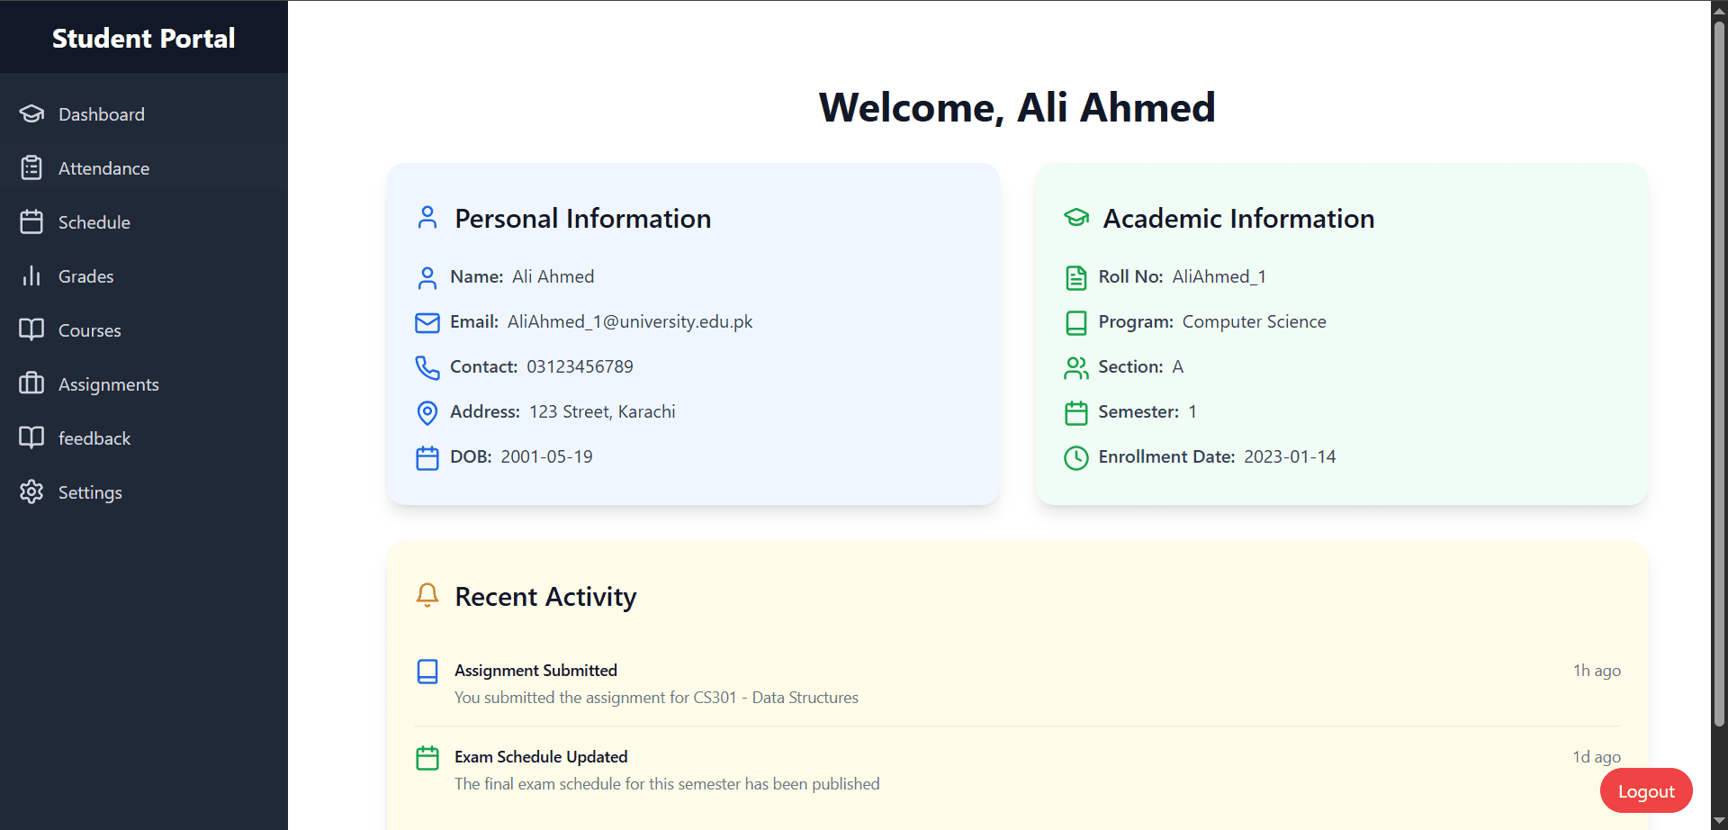Click the Dashboard graduation cap icon
The image size is (1728, 830).
pos(31,114)
